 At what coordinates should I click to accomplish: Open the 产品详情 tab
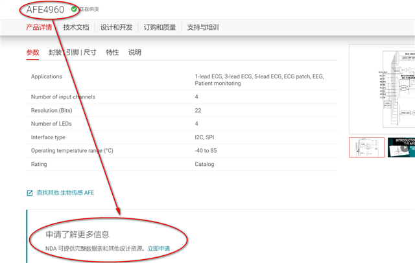(39, 27)
